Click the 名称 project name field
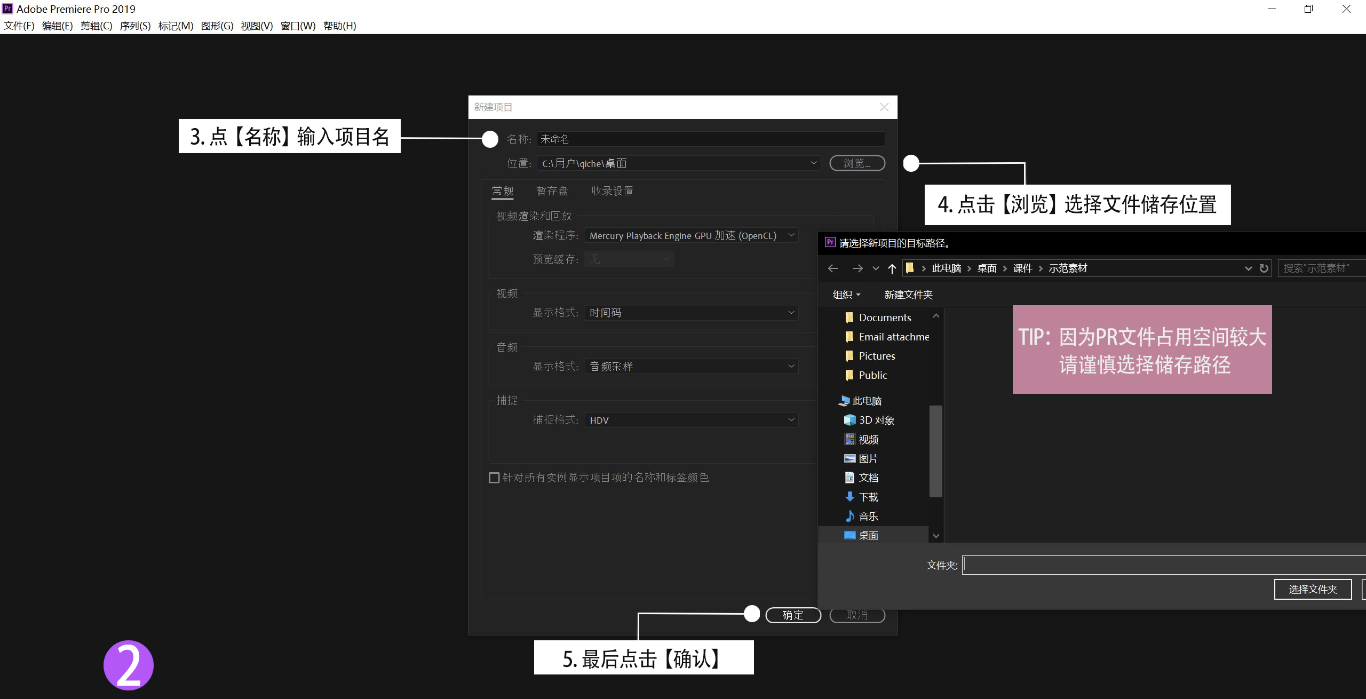 [x=711, y=139]
